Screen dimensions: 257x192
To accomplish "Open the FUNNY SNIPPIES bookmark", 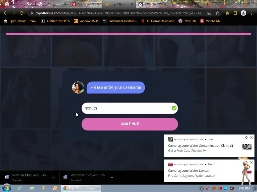I will click(x=55, y=21).
